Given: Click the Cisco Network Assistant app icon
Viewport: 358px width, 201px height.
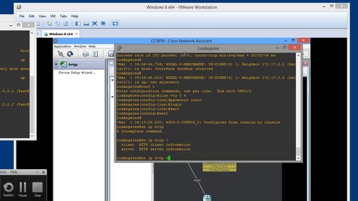Looking at the screenshot, I should pyautogui.click(x=55, y=41).
